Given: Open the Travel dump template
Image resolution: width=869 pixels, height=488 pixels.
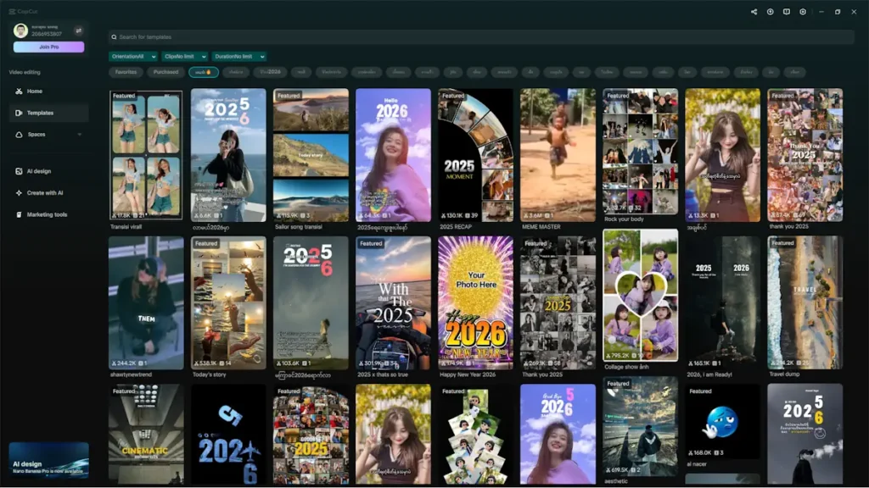Looking at the screenshot, I should click(805, 302).
